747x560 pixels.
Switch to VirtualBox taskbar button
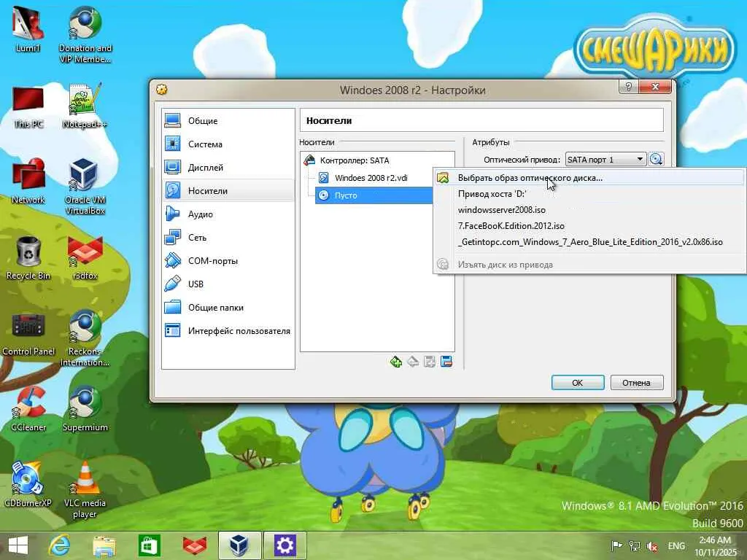pyautogui.click(x=239, y=545)
